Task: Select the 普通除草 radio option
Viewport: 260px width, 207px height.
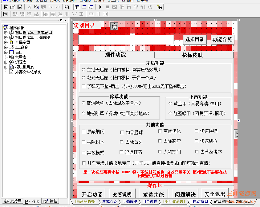Action: (x=83, y=103)
